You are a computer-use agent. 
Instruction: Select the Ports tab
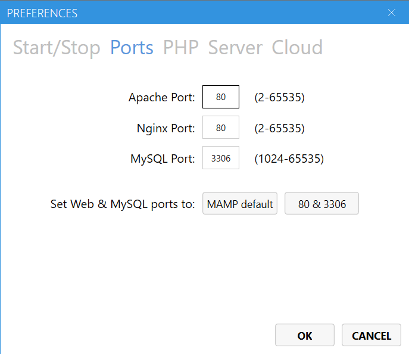point(132,48)
